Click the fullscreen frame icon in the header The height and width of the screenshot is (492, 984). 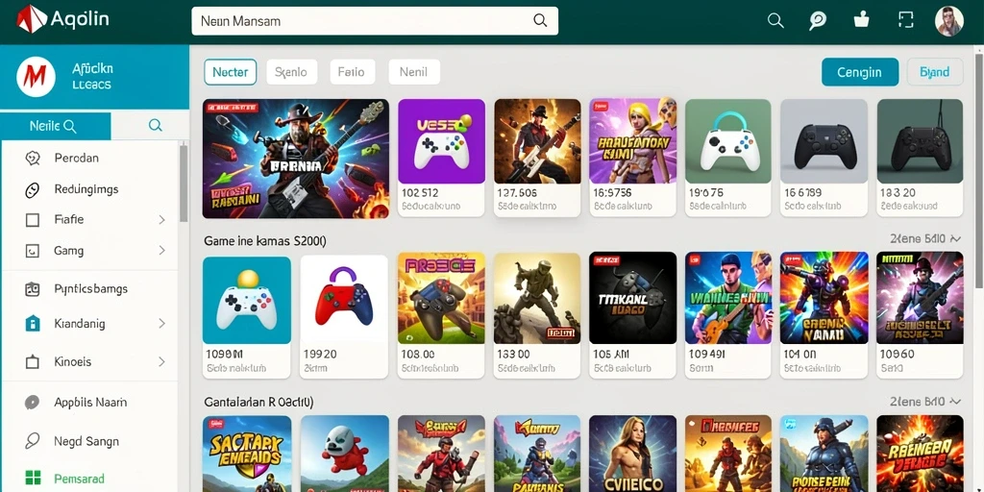[x=905, y=20]
